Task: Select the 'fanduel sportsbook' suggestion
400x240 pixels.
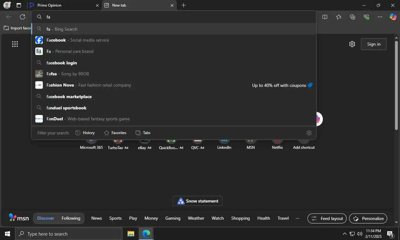Action: pyautogui.click(x=174, y=107)
